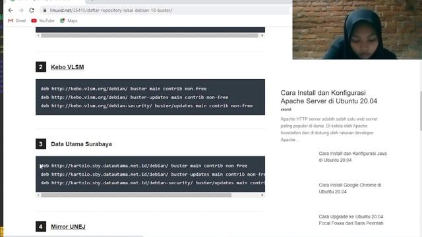Click the Data Utama code horizontal scrollbar thumb

click(x=136, y=195)
